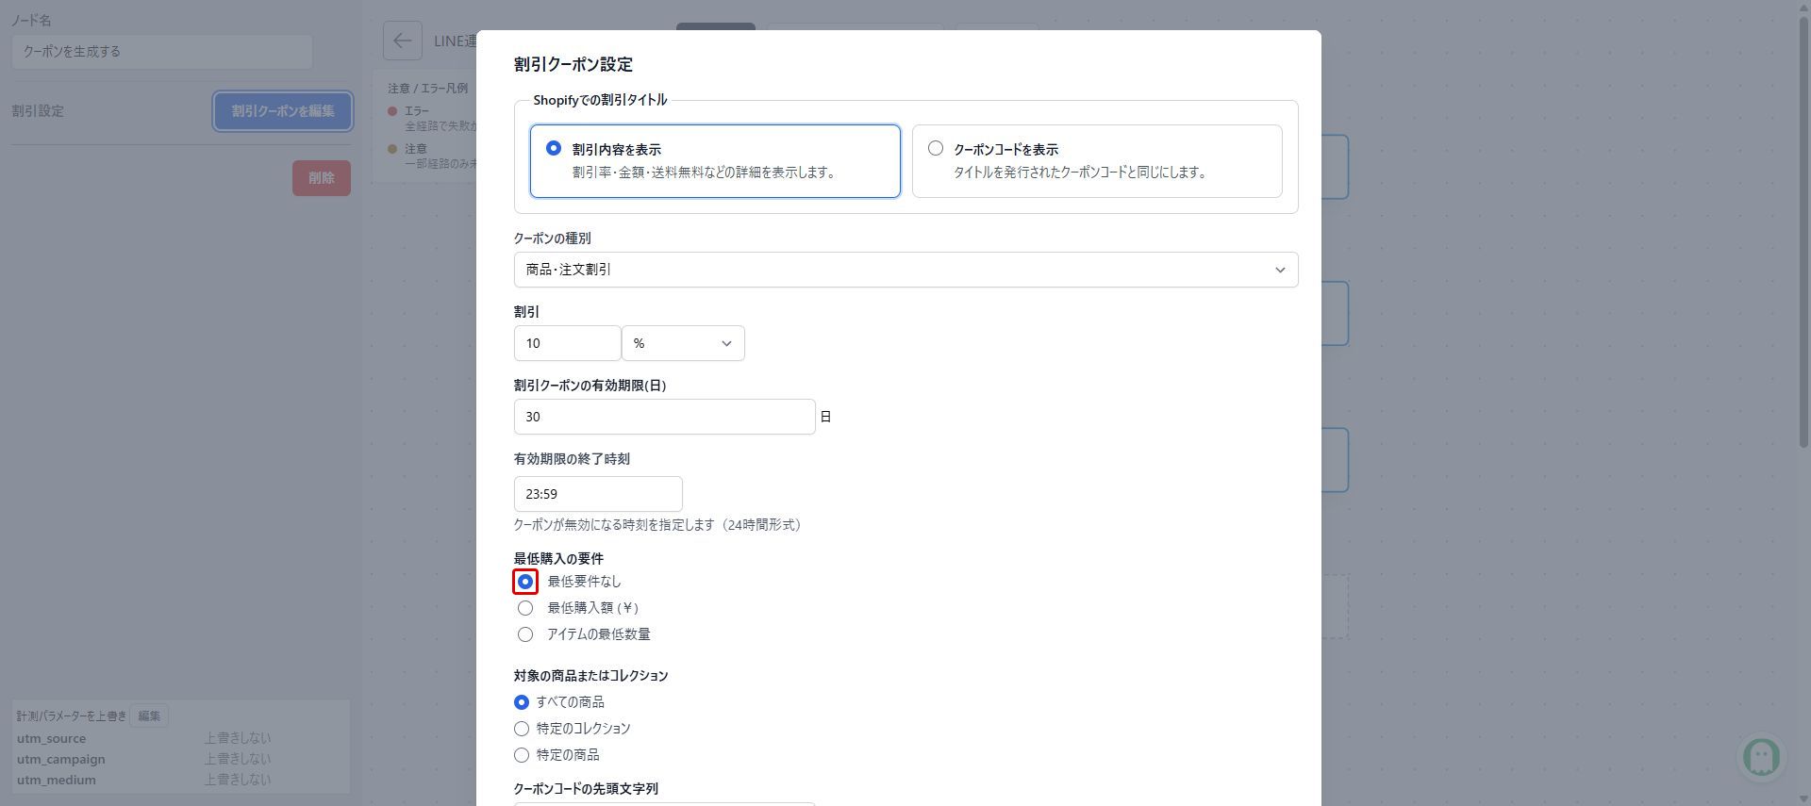Click 割引クーポンを編集 button
The height and width of the screenshot is (806, 1811).
[283, 111]
